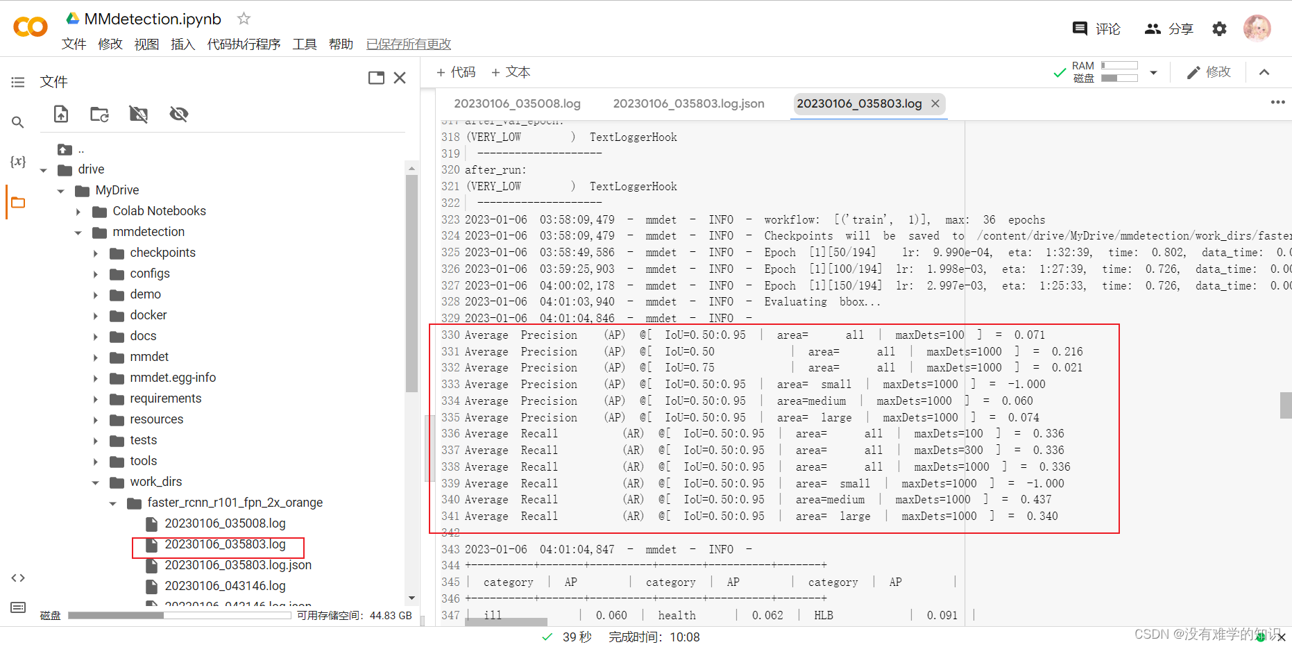Image resolution: width=1292 pixels, height=647 pixels.
Task: Click the upload file icon
Action: (61, 114)
